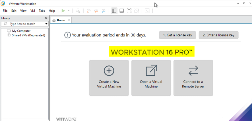Click Connect to a Remote Server

[x=193, y=78]
